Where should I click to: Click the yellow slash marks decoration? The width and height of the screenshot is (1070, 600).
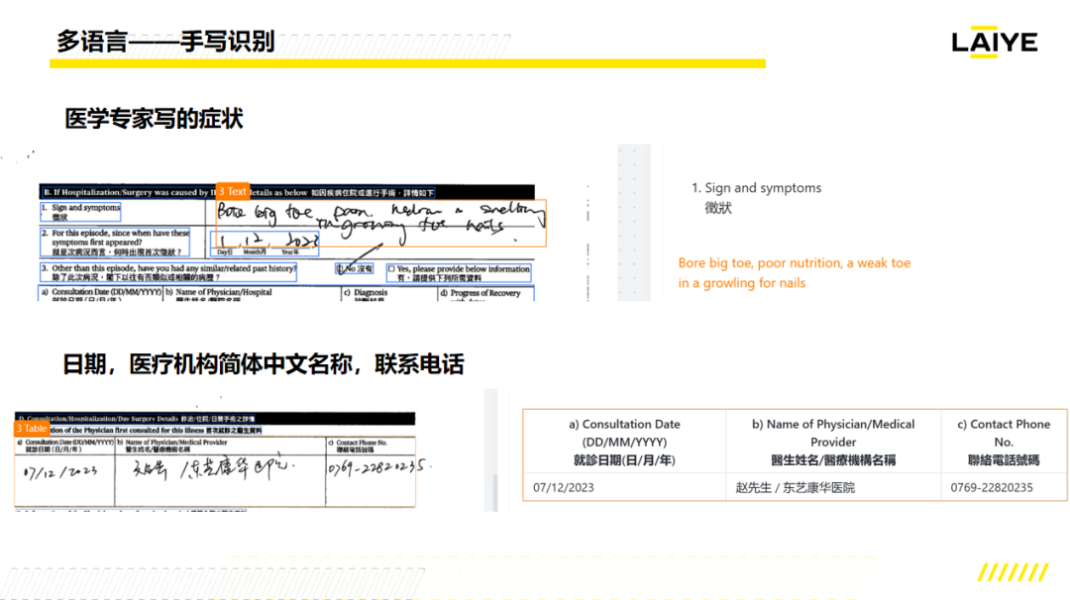tap(1013, 572)
